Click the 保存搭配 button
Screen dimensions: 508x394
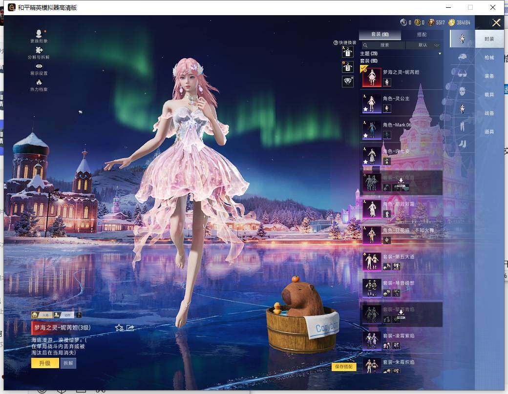pos(344,366)
